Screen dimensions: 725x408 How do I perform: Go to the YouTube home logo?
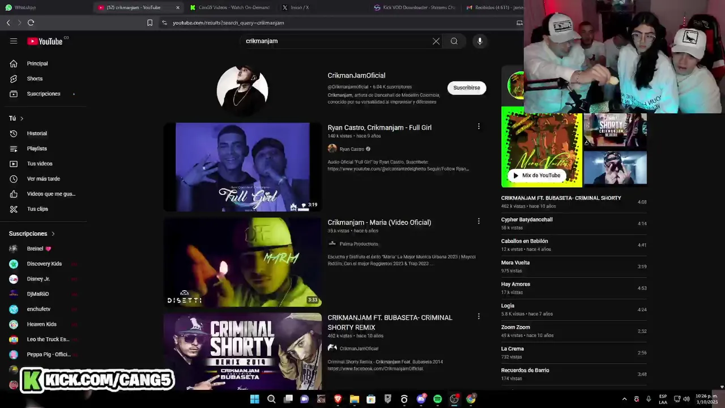coord(45,41)
